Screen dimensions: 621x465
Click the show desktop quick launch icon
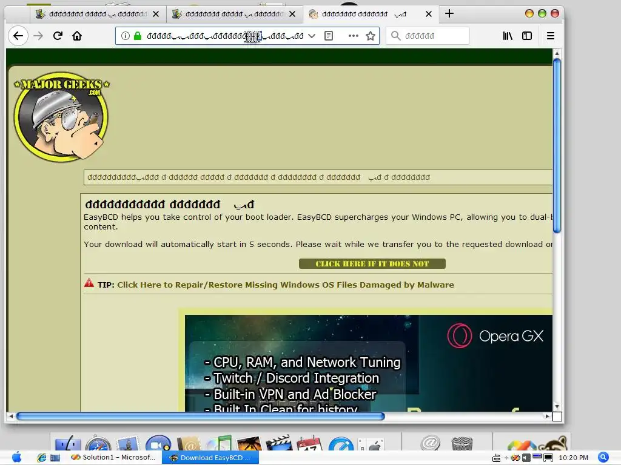point(55,458)
